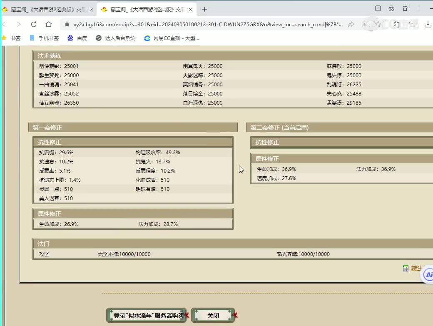Viewport: 433px width, 326px height.
Task: Go to browser home page
Action: (49, 24)
